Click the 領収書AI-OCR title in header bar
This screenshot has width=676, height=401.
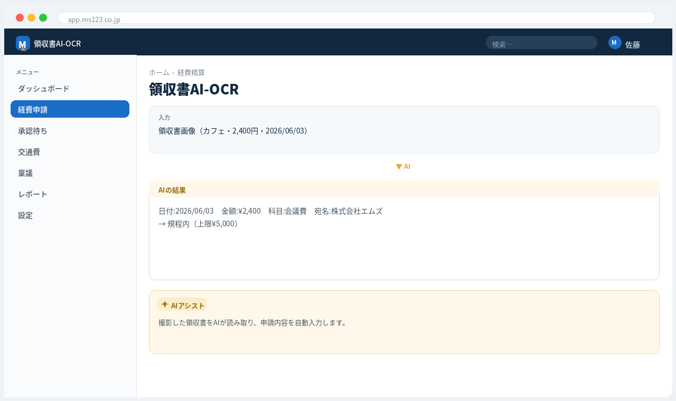(x=57, y=43)
